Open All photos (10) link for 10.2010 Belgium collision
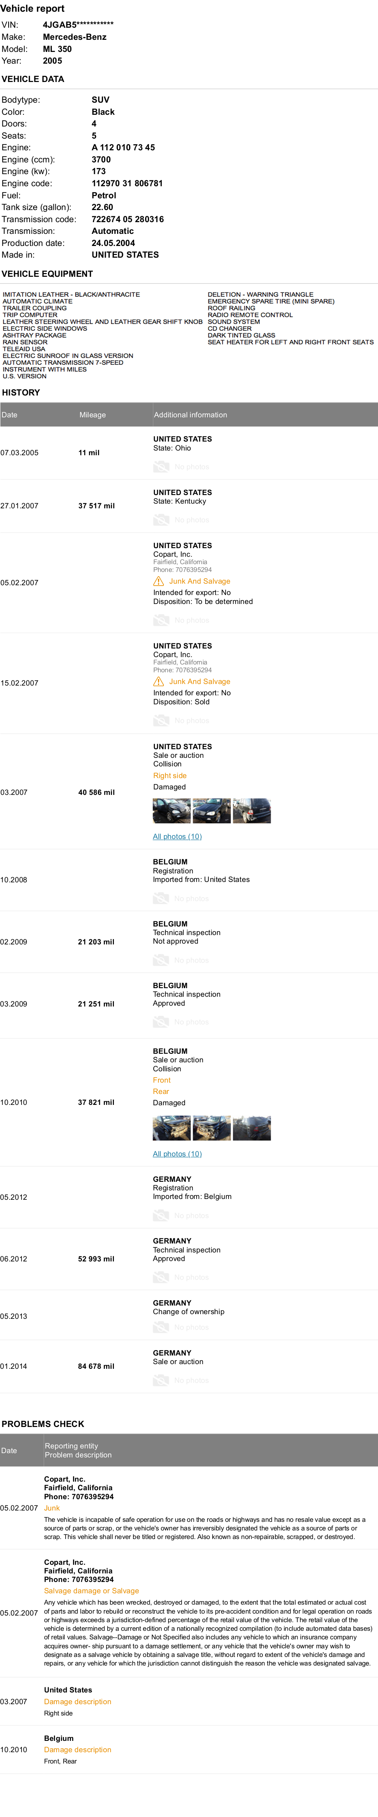 click(177, 1154)
